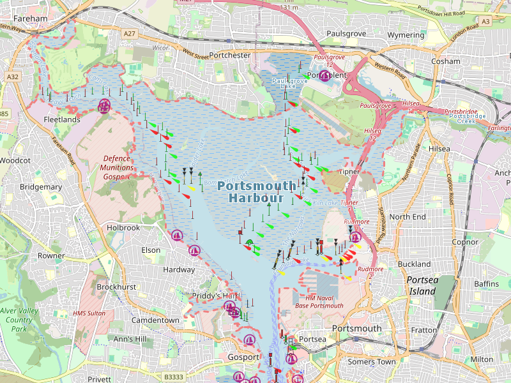Click the marina icon below Rudmore label

tap(356, 236)
